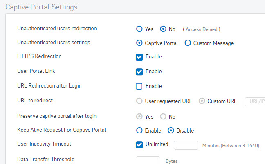Click the HTTPS Redirection Enable label
The height and width of the screenshot is (164, 265).
pyautogui.click(x=154, y=56)
